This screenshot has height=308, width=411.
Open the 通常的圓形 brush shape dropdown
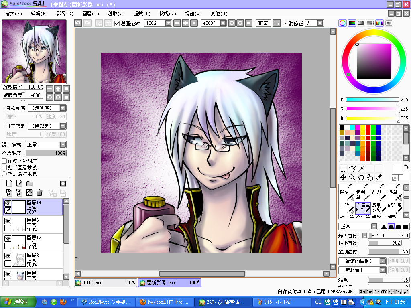click(x=383, y=261)
